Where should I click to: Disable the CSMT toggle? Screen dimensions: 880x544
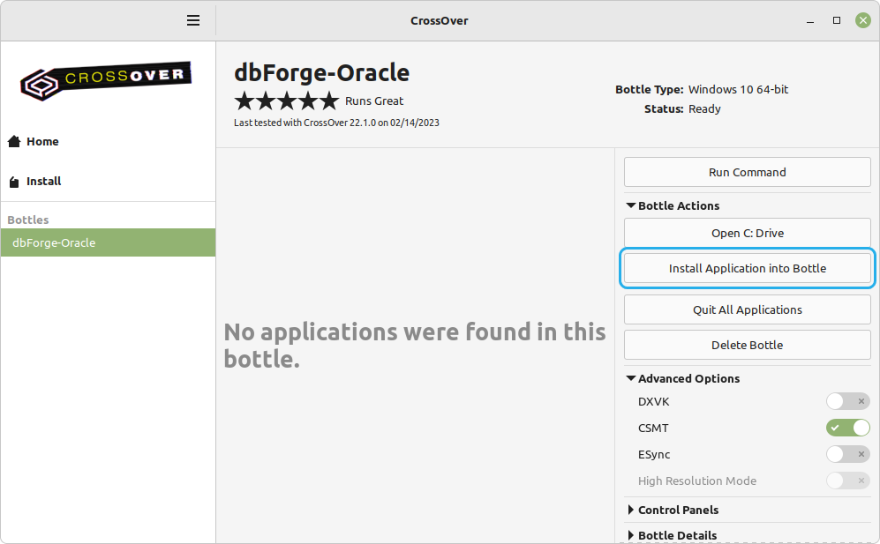tap(847, 428)
